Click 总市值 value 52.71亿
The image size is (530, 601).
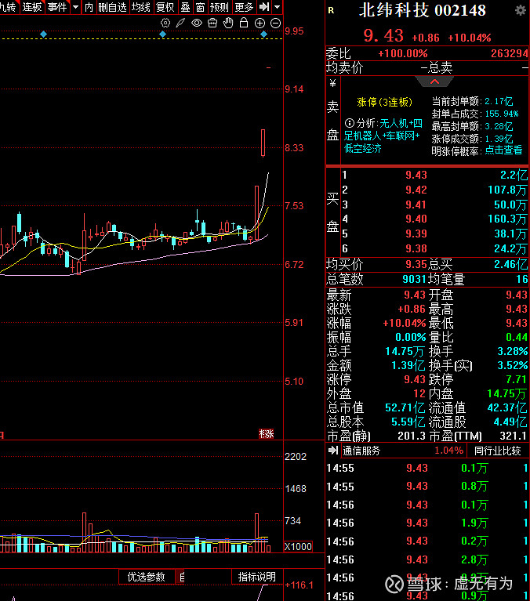point(405,407)
